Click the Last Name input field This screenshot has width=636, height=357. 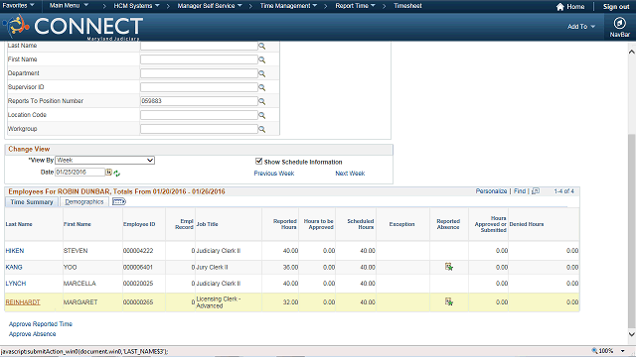pos(199,46)
